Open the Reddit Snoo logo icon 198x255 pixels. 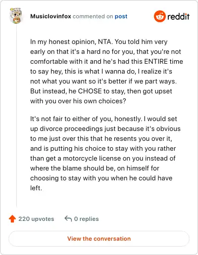pyautogui.click(x=159, y=16)
